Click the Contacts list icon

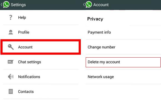[11, 91]
